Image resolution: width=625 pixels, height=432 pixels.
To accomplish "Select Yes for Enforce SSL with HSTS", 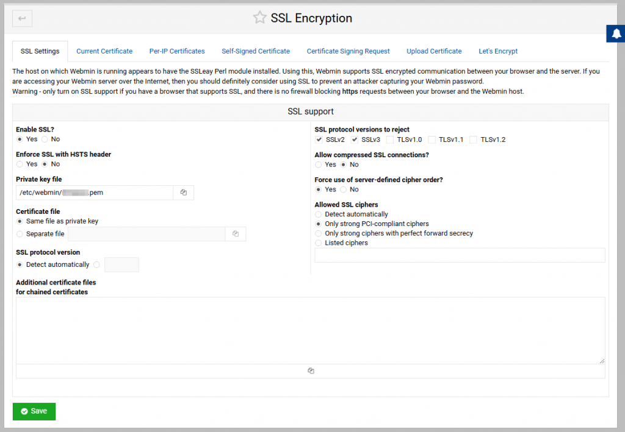I will 20,164.
